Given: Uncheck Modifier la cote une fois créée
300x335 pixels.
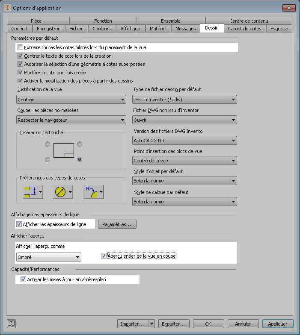Looking at the screenshot, I should tap(21, 73).
